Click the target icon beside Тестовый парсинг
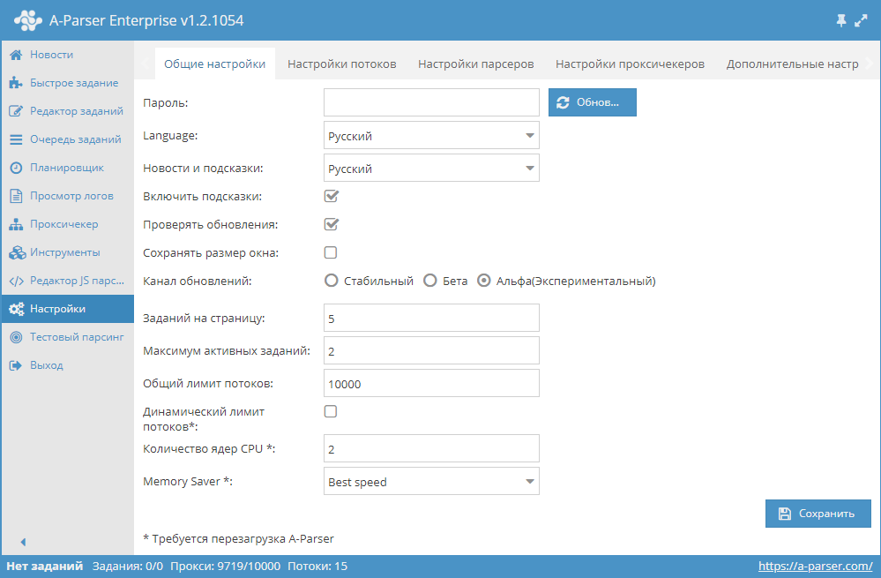 pyautogui.click(x=16, y=337)
